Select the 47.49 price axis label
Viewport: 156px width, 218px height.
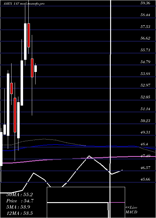click(x=145, y=156)
